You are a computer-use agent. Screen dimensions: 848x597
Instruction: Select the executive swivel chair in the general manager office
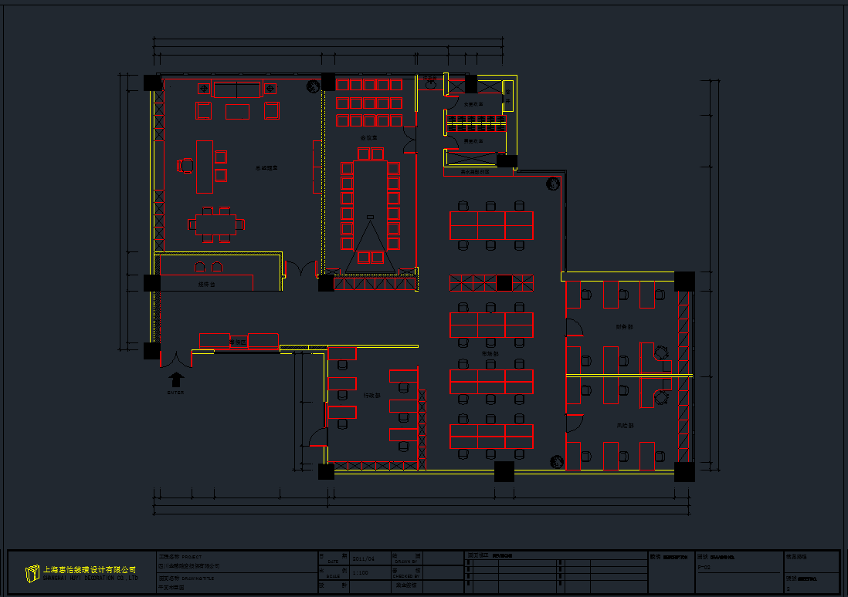[x=185, y=165]
